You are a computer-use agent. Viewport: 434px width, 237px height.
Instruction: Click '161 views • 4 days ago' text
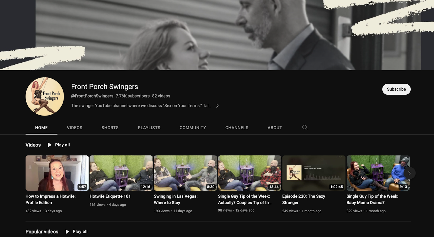pos(108,205)
